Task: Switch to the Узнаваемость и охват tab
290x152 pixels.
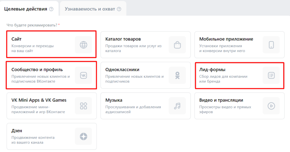Action: pyautogui.click(x=93, y=9)
